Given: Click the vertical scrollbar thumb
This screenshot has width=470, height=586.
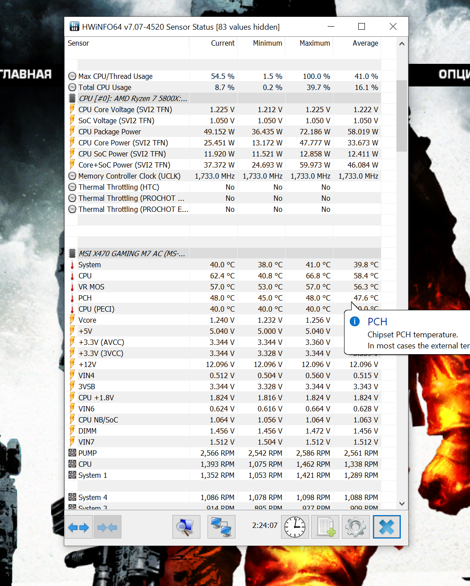Looking at the screenshot, I should [402, 116].
